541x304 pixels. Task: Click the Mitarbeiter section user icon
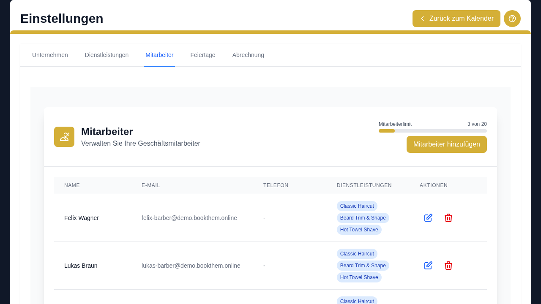(64, 137)
